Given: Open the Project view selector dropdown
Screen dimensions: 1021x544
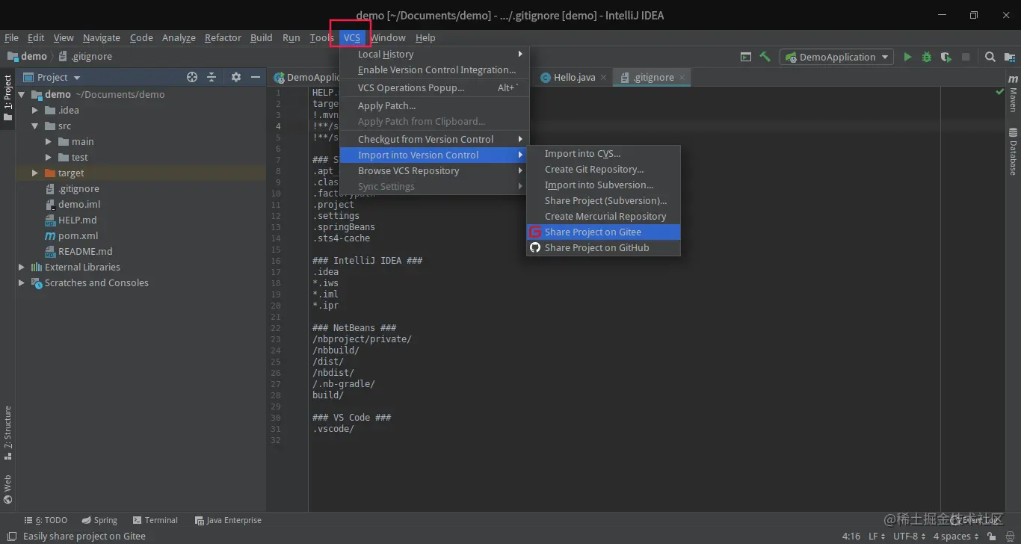Looking at the screenshot, I should pyautogui.click(x=52, y=77).
